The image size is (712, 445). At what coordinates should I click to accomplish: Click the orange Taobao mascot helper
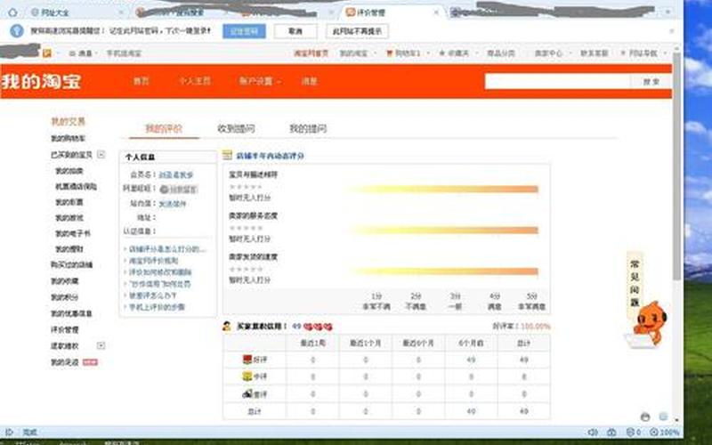pos(650,323)
